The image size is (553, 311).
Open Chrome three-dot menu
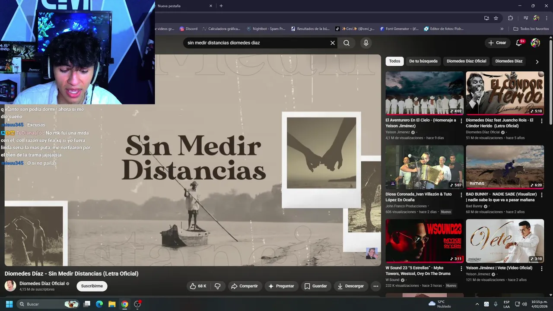[546, 18]
